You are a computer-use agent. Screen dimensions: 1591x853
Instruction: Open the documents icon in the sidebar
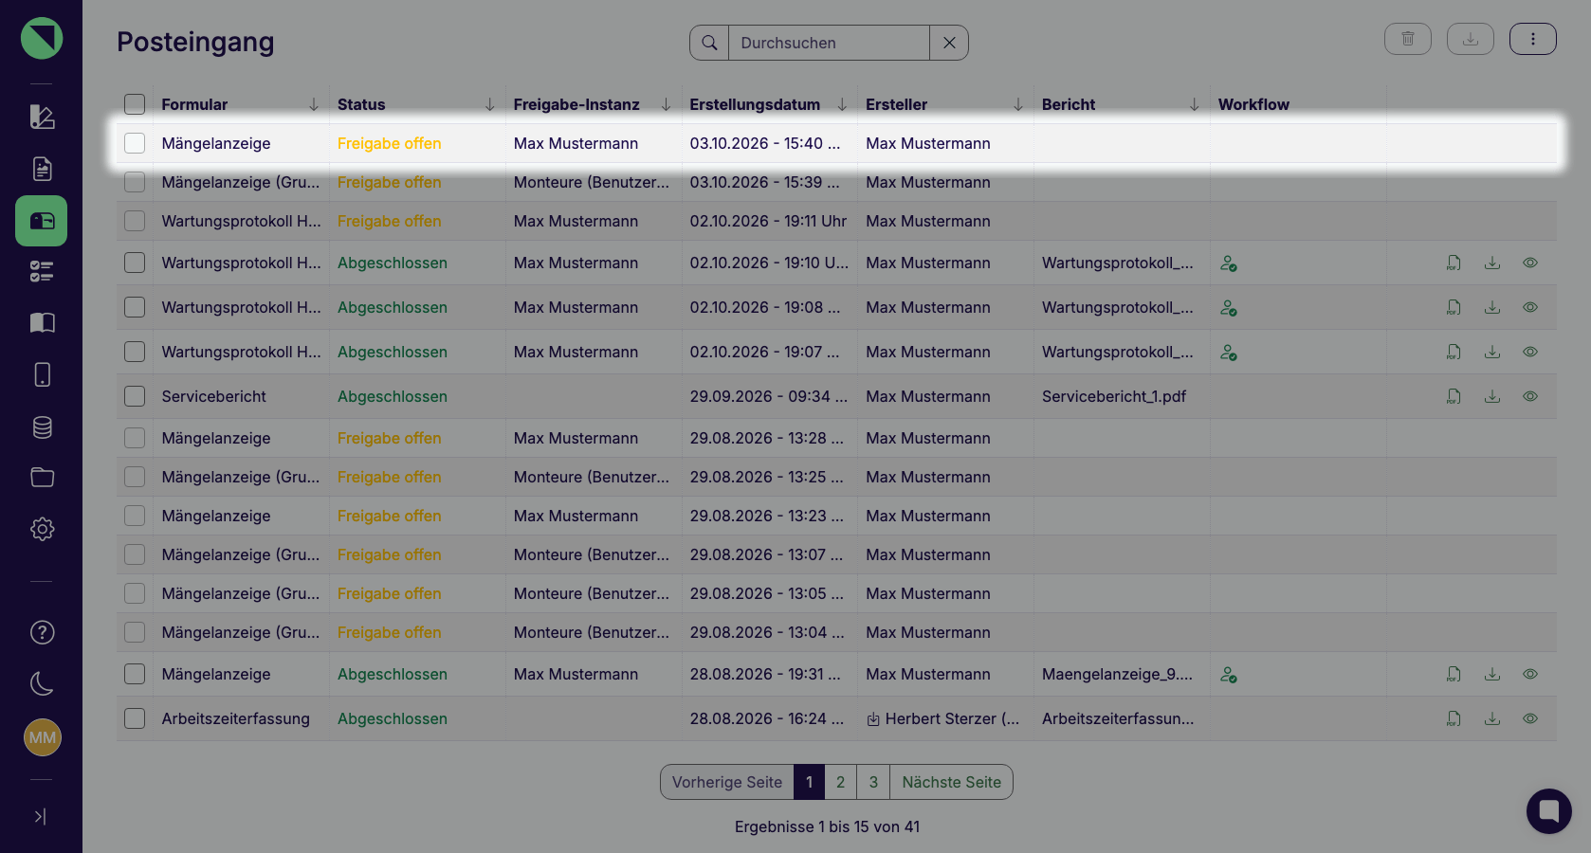point(42,169)
